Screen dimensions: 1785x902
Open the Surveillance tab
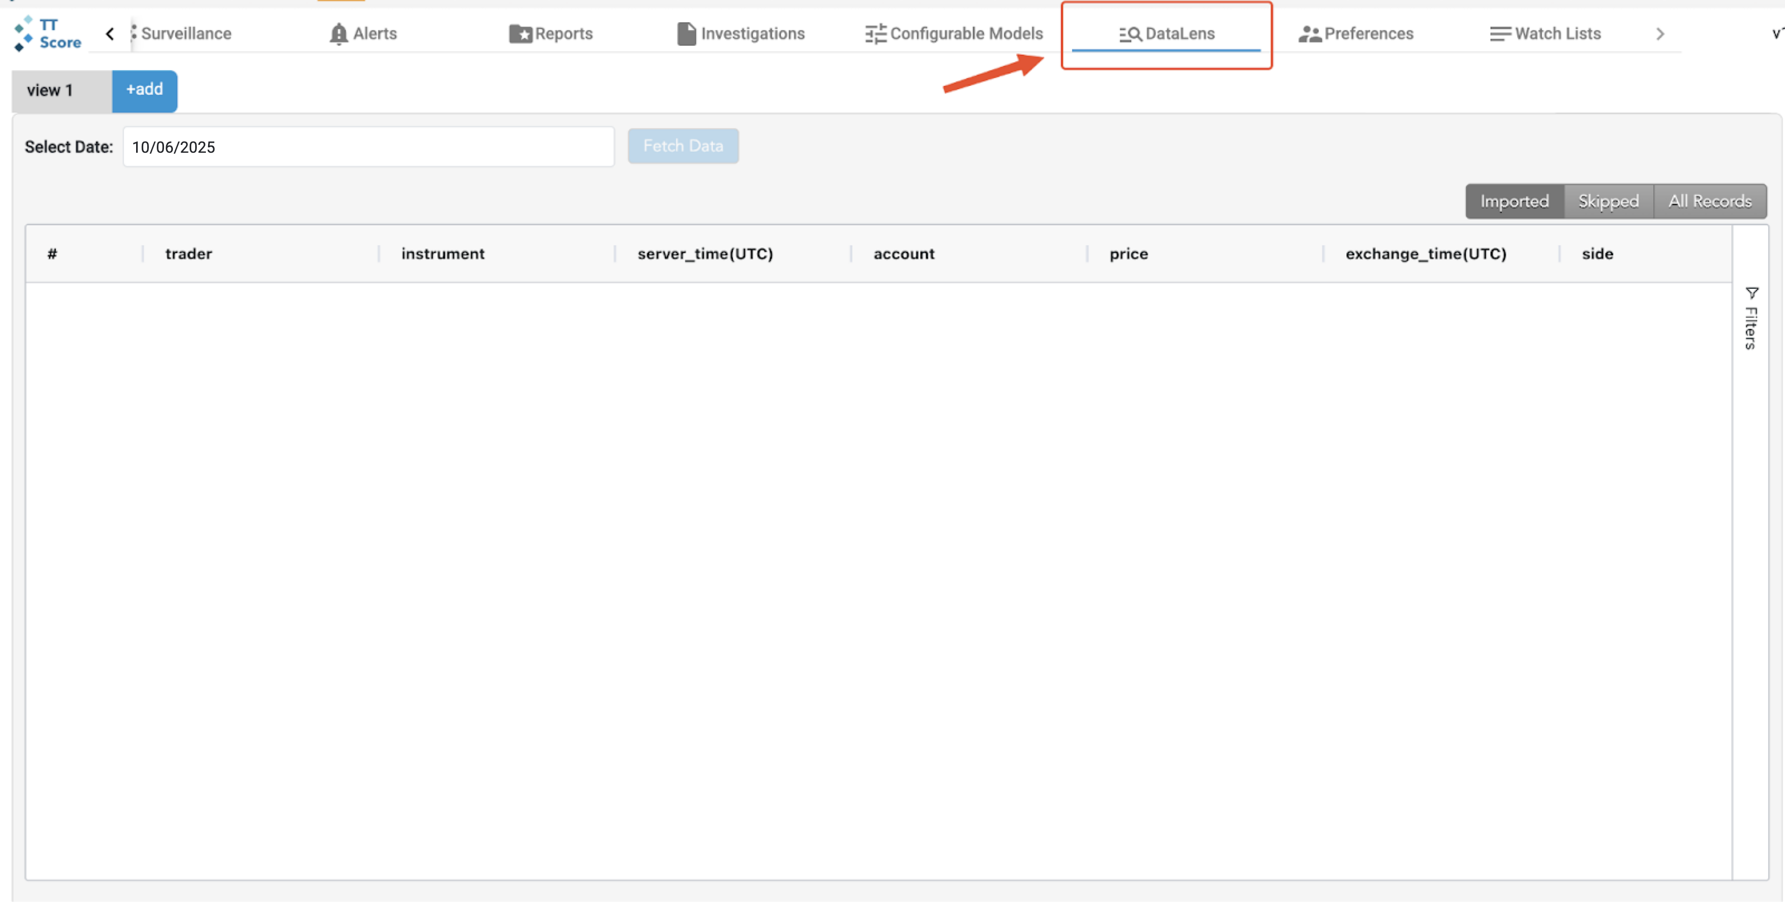click(186, 33)
